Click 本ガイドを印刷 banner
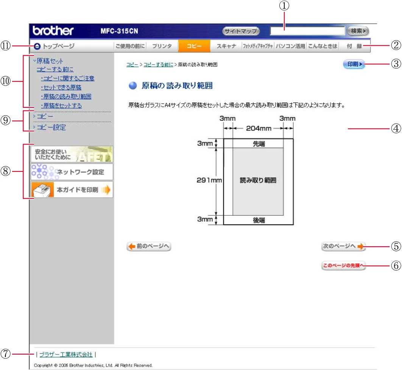The height and width of the screenshot is (370, 402). pos(72,190)
